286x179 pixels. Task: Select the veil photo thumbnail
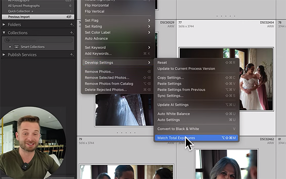tap(124, 110)
